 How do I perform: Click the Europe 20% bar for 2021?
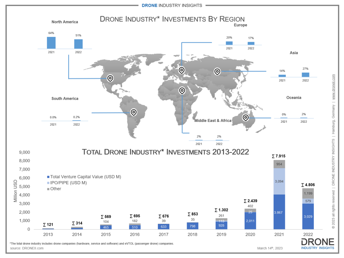[x=229, y=43]
